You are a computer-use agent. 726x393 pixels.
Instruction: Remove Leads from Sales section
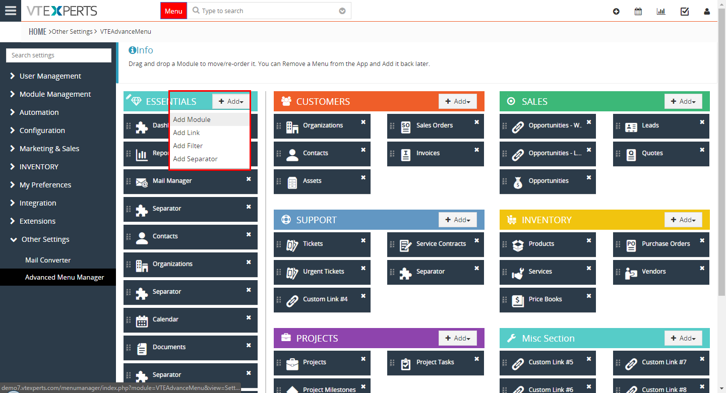tap(702, 122)
